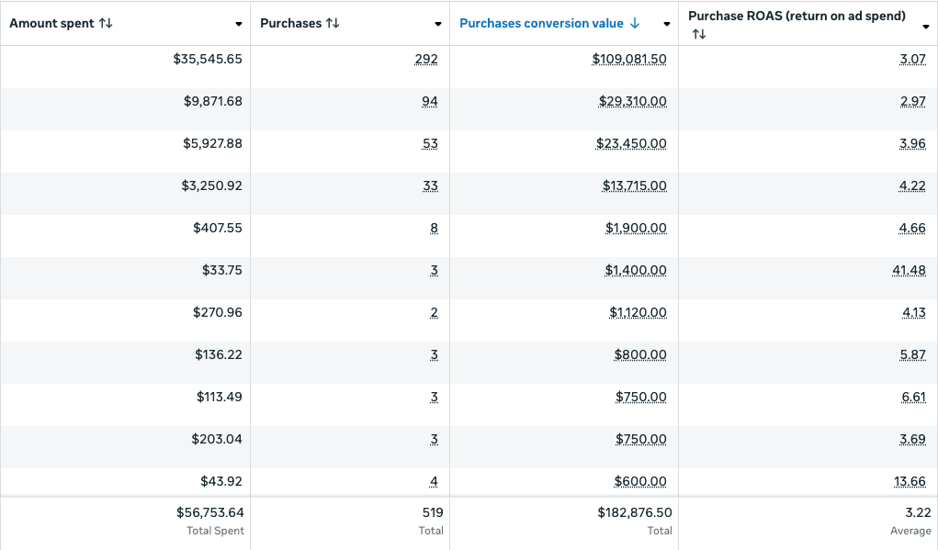This screenshot has width=938, height=550.
Task: Click the Purchases conversion value header text
Action: click(541, 24)
